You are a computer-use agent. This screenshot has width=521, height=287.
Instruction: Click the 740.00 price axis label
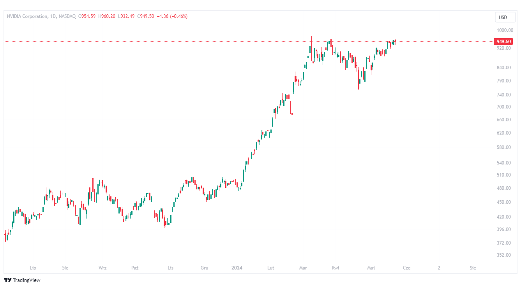[504, 95]
